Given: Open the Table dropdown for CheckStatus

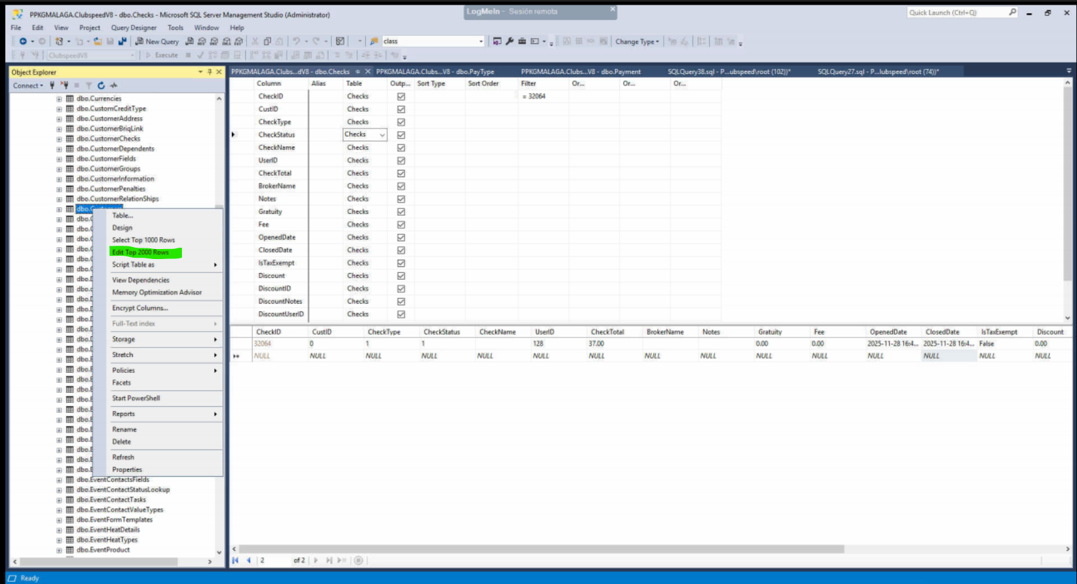Looking at the screenshot, I should tap(382, 135).
